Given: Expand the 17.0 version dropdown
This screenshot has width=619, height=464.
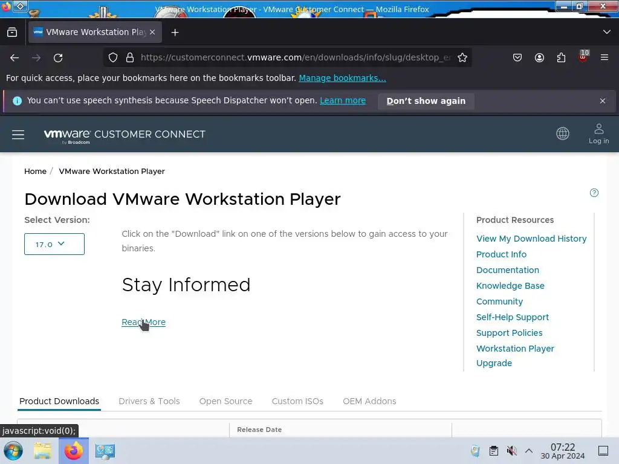Looking at the screenshot, I should (x=54, y=244).
